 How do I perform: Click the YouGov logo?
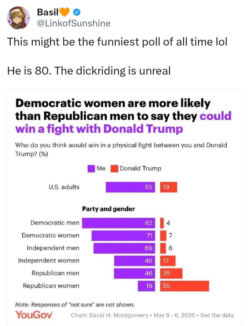click(x=34, y=315)
